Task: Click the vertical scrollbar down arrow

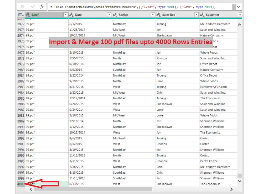Action: pos(240,181)
